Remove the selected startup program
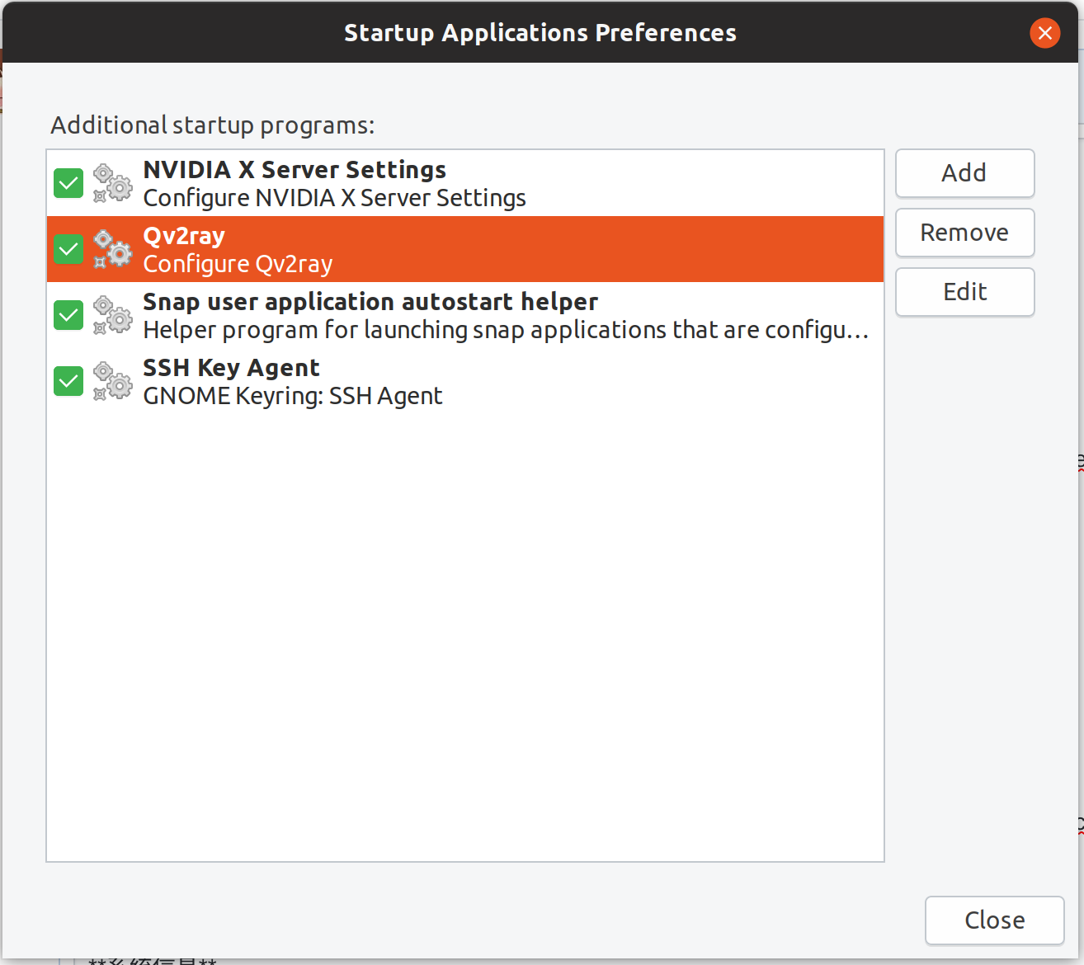This screenshot has width=1084, height=965. coord(964,233)
